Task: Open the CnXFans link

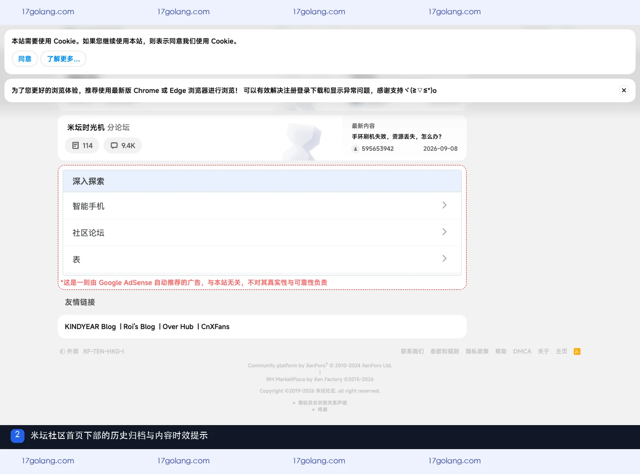Action: click(216, 326)
